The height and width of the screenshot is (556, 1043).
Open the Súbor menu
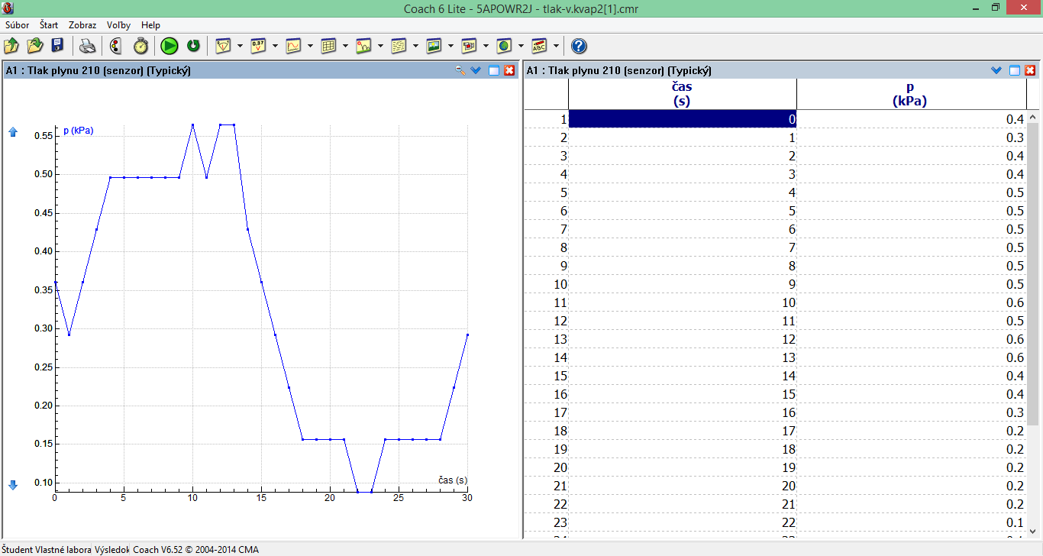click(x=17, y=25)
